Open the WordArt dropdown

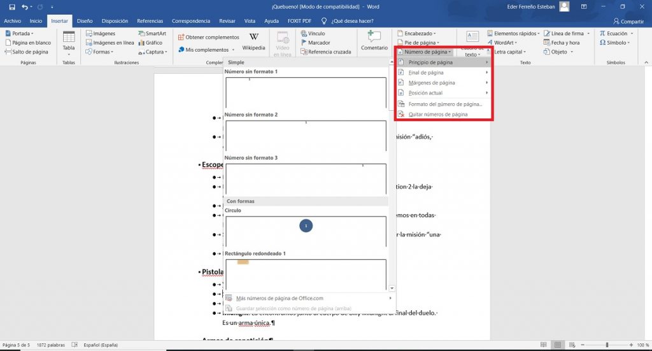point(502,43)
